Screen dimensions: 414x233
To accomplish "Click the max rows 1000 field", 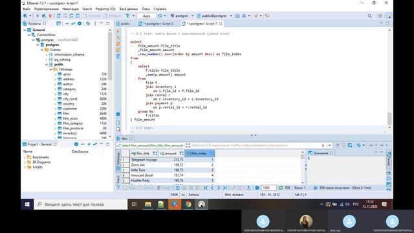I will coord(269,188).
